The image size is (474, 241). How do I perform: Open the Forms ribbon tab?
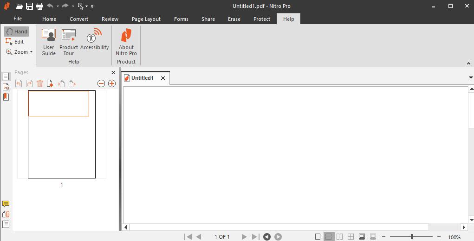point(182,19)
